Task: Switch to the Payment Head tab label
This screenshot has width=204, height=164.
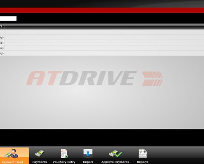Action: click(12, 162)
